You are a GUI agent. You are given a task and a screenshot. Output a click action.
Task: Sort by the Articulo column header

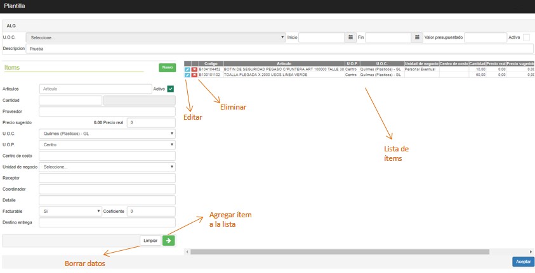(x=284, y=63)
